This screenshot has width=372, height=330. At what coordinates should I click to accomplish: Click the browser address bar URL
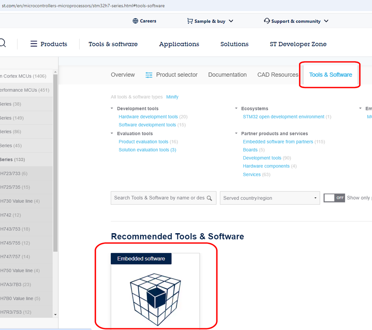(x=83, y=6)
